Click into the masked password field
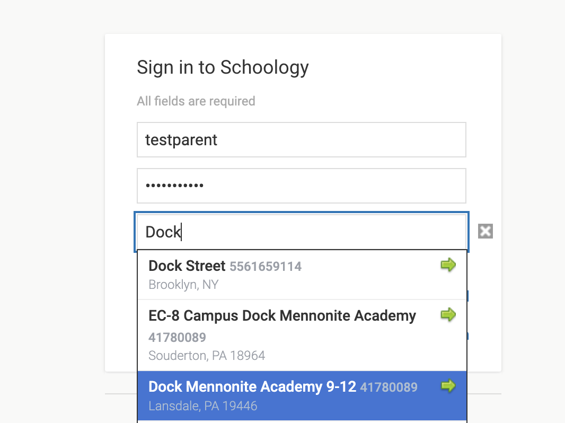Screen dimensions: 565x423 coord(301,186)
